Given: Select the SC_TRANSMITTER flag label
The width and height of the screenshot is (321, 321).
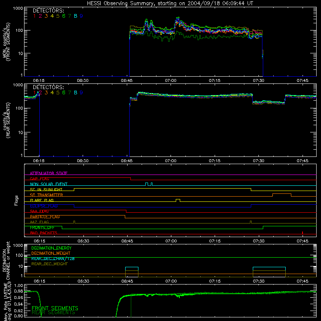Looking at the screenshot, I should coord(47,195).
